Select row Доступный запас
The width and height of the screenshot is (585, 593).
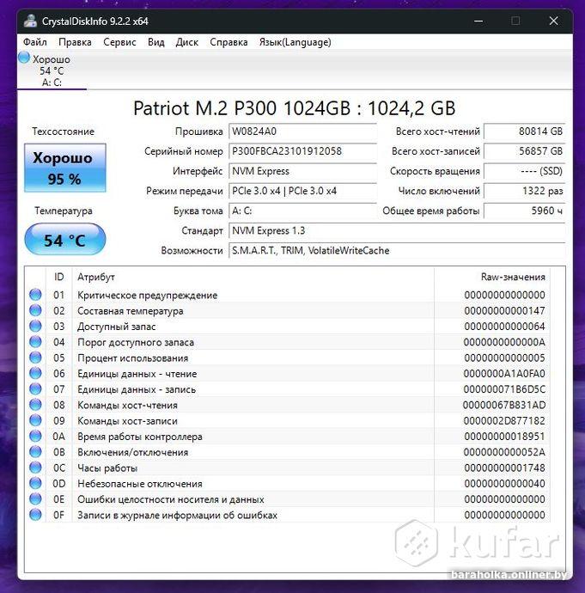288,326
